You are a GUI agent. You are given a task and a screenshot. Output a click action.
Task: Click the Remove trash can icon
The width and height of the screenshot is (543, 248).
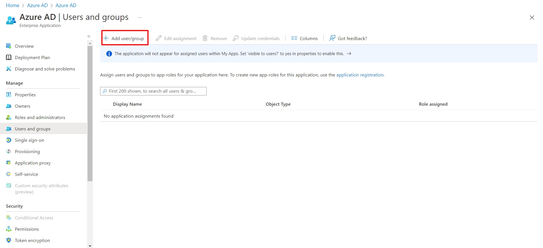coord(205,38)
